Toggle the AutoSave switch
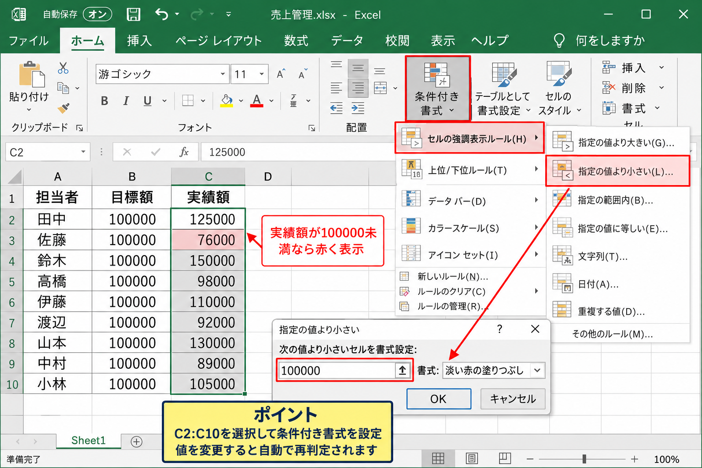Screen dimensions: 702x468 click(x=97, y=15)
